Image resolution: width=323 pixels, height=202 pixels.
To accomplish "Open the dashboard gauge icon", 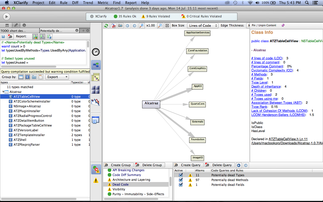I will [96, 52].
